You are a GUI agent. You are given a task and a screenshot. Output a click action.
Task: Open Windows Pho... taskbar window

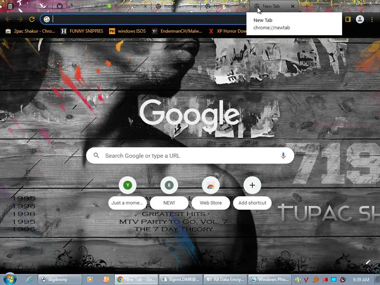click(270, 279)
